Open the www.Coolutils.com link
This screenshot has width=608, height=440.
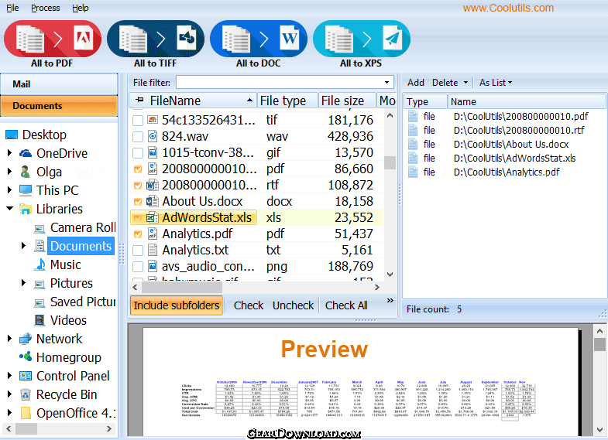pos(508,8)
